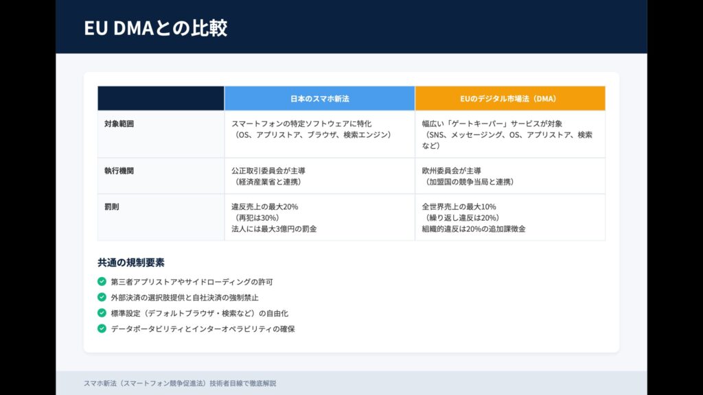Click the blue 日本のスマホ新法 column header

coord(319,99)
